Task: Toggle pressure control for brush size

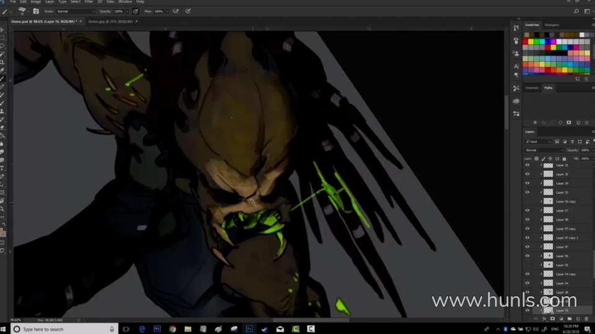Action: pos(188,11)
